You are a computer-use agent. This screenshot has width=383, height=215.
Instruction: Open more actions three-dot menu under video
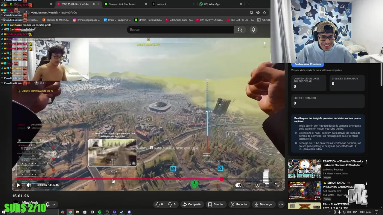(281, 204)
